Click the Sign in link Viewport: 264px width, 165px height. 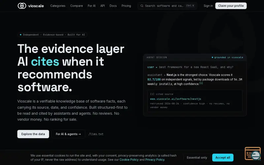pyautogui.click(x=208, y=6)
